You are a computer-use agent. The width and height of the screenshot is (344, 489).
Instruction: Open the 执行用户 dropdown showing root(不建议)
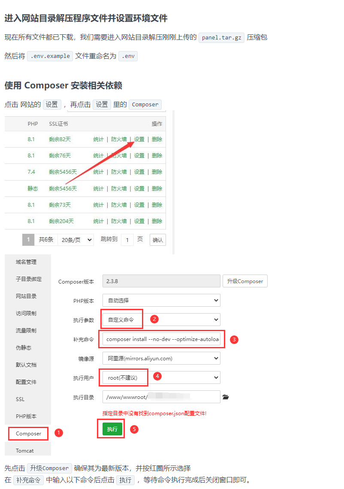161,377
